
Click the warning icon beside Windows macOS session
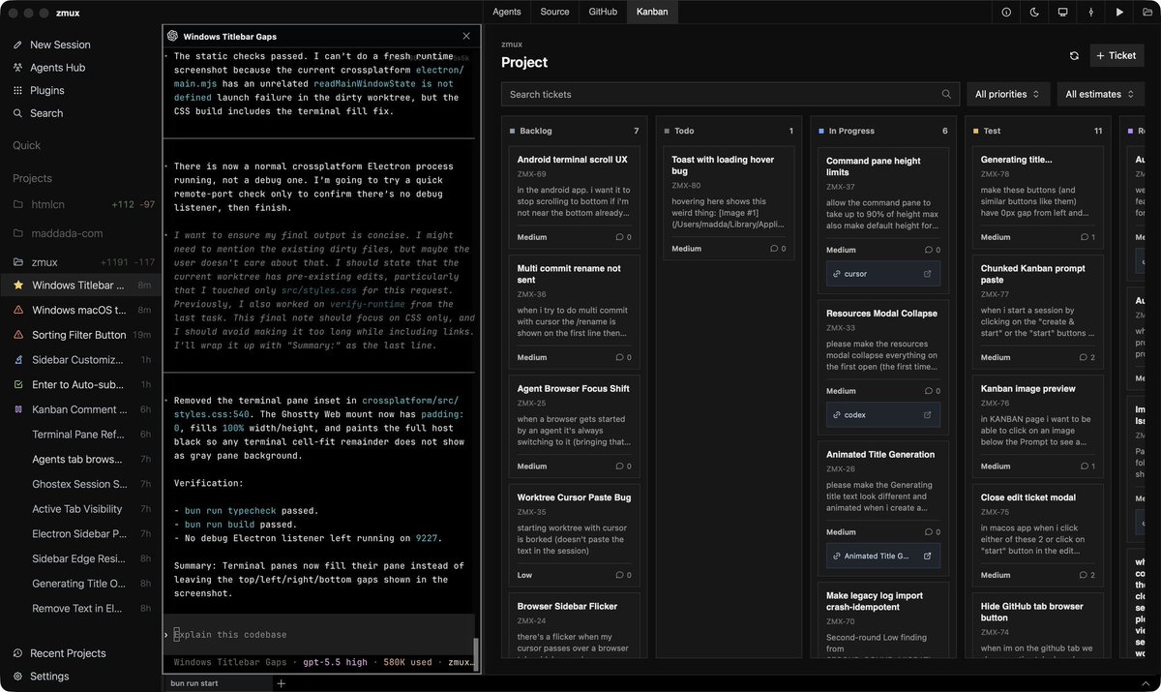pos(18,311)
